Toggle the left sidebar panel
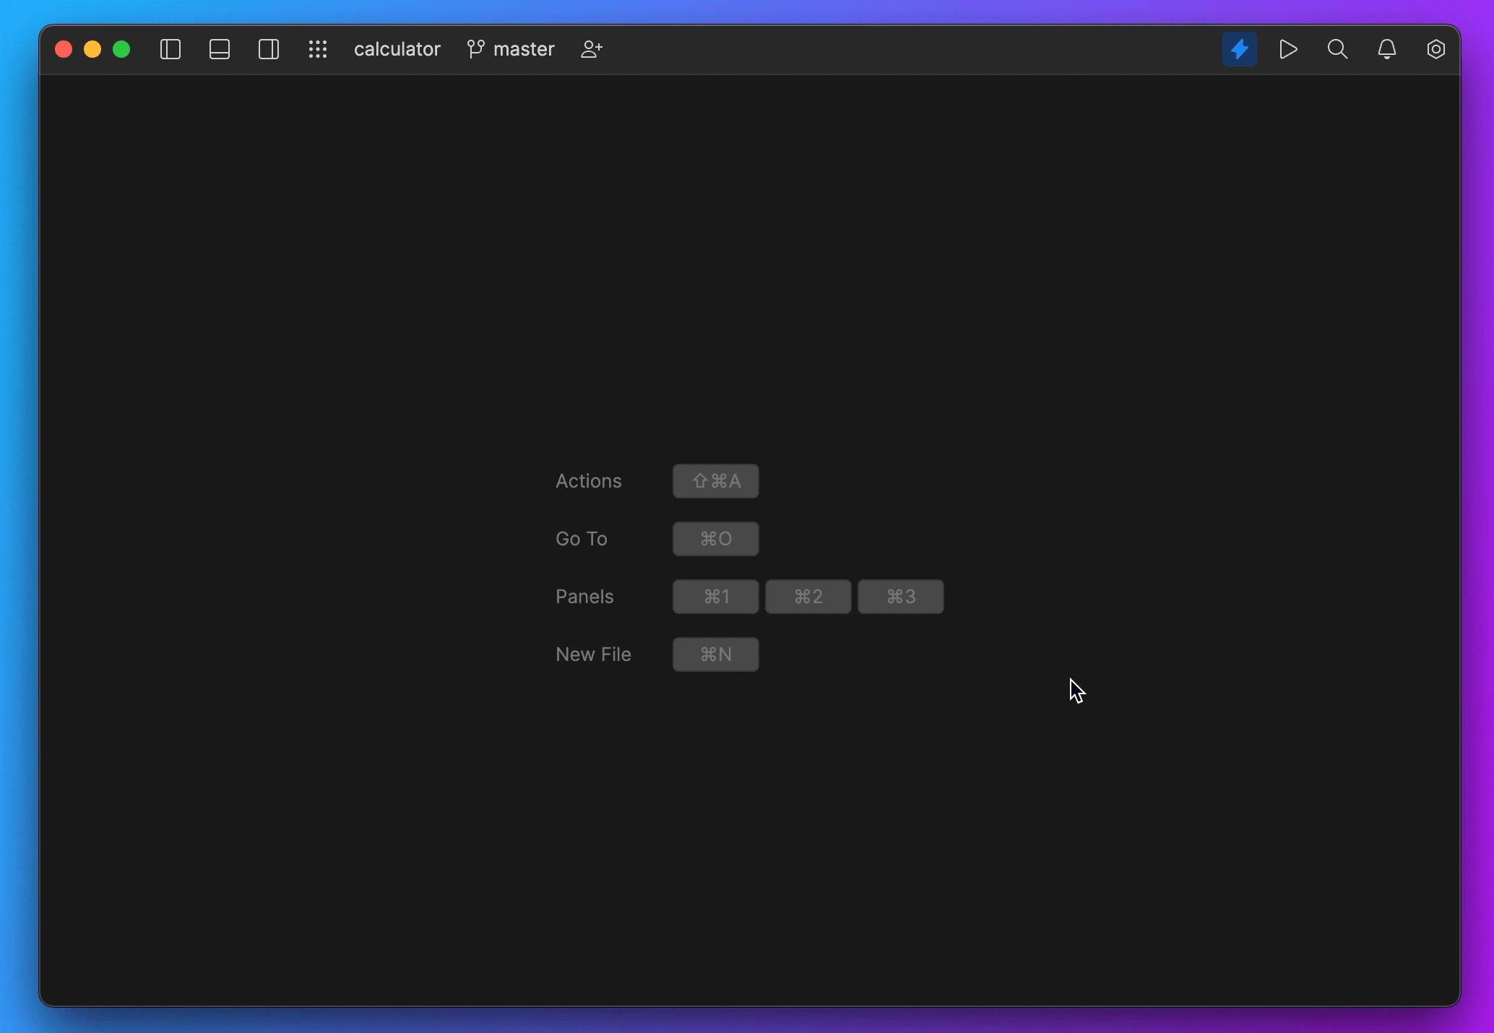This screenshot has height=1033, width=1494. [x=170, y=49]
